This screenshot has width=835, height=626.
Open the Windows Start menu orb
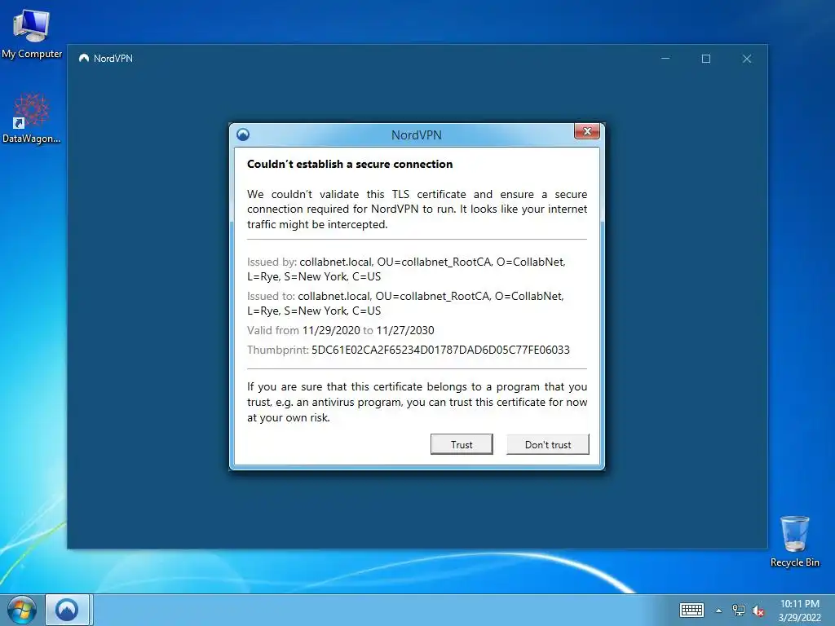tap(21, 610)
